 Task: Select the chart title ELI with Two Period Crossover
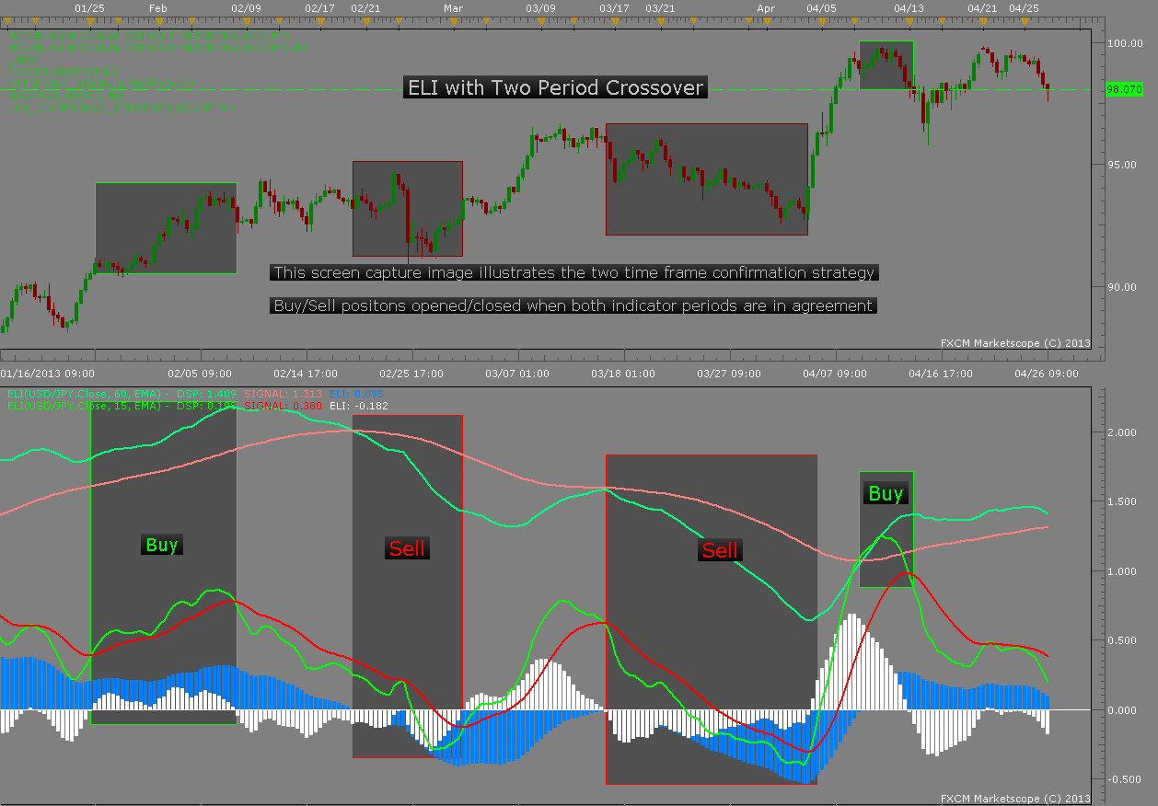tap(555, 88)
